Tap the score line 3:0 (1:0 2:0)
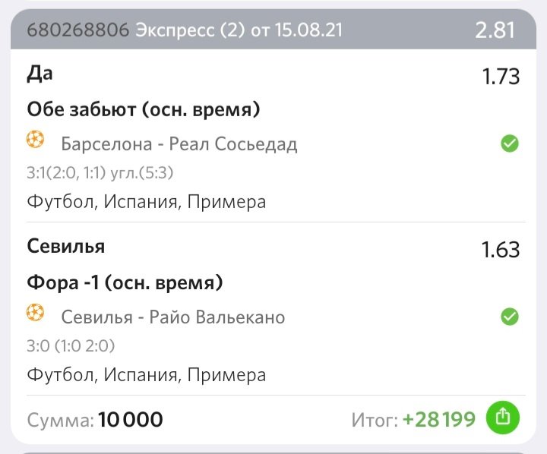 coord(71,345)
